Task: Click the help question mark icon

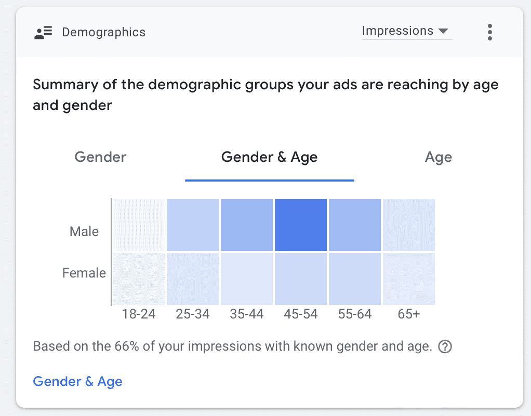Action: tap(445, 346)
